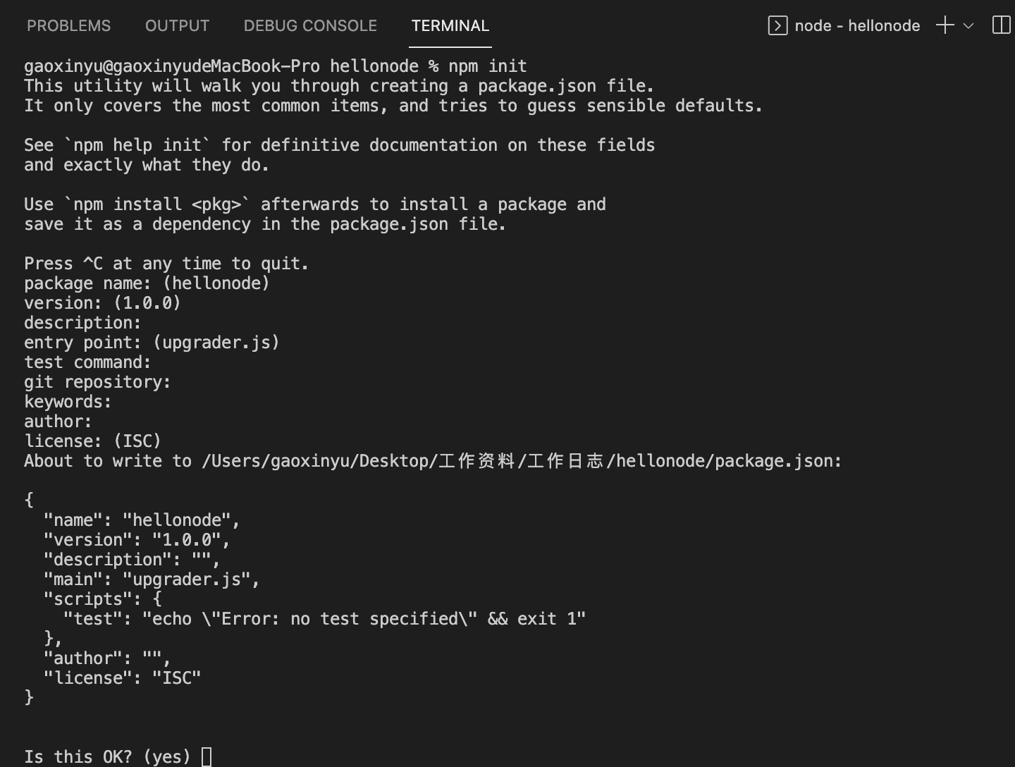Click the package.json file path in the terminal
The height and width of the screenshot is (767, 1015).
click(522, 461)
